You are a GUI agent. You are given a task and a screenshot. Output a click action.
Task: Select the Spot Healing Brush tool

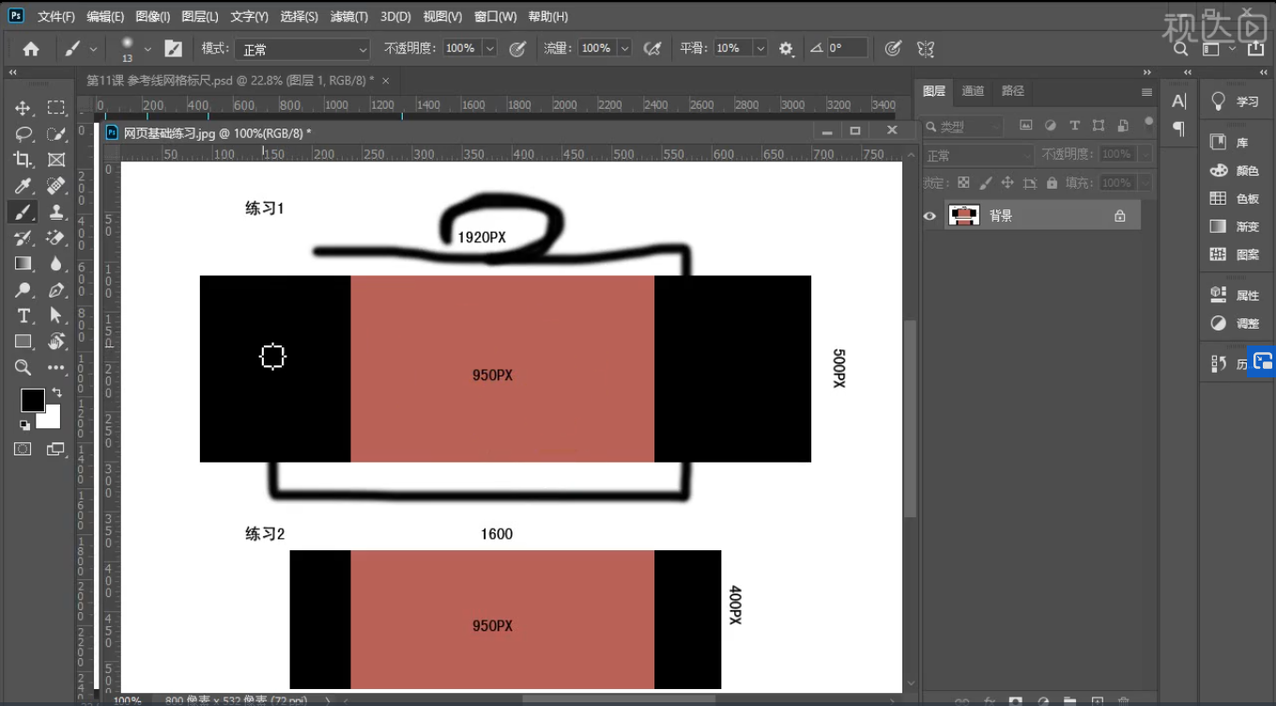pyautogui.click(x=56, y=186)
